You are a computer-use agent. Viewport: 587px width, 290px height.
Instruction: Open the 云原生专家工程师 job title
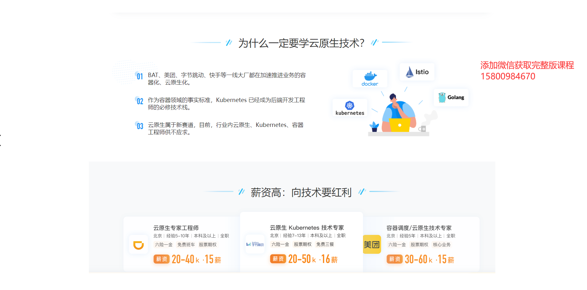click(x=176, y=228)
